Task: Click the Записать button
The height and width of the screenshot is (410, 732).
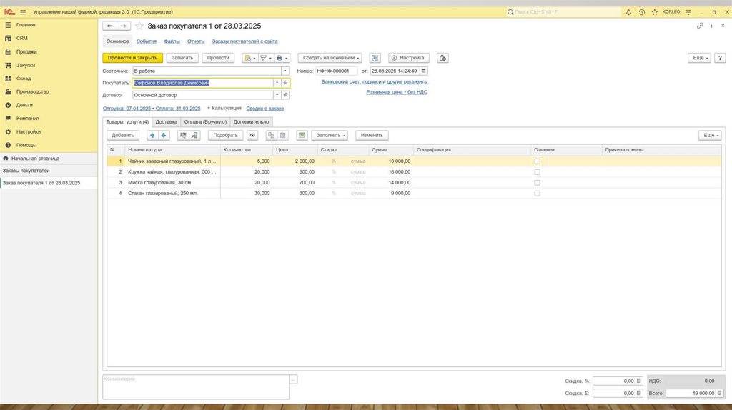Action: tap(182, 58)
